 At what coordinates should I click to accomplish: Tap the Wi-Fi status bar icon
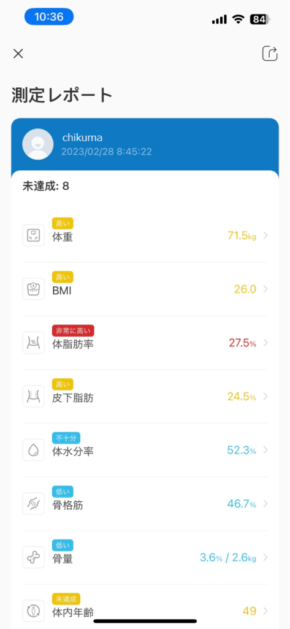(x=239, y=19)
